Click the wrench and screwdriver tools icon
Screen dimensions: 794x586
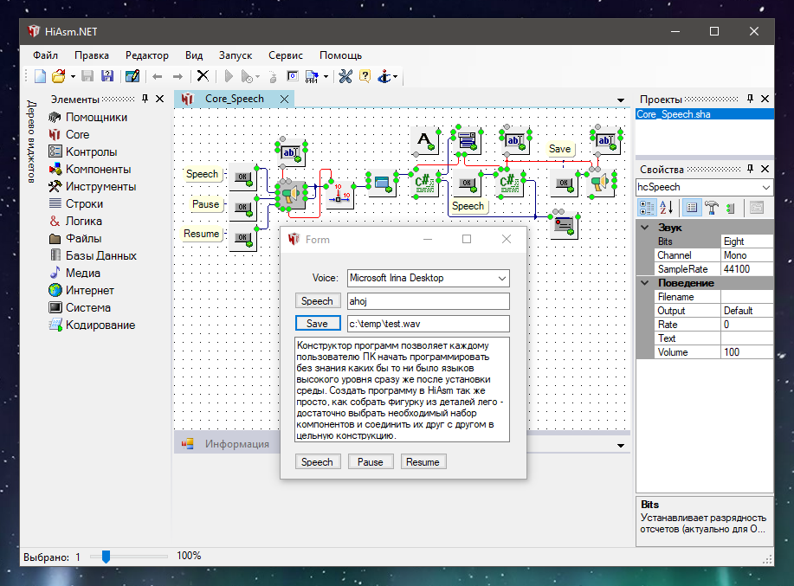345,76
